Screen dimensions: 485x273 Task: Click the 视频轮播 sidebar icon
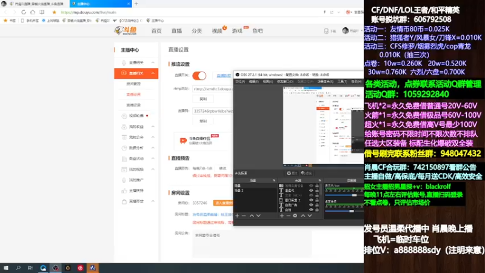coord(124,116)
